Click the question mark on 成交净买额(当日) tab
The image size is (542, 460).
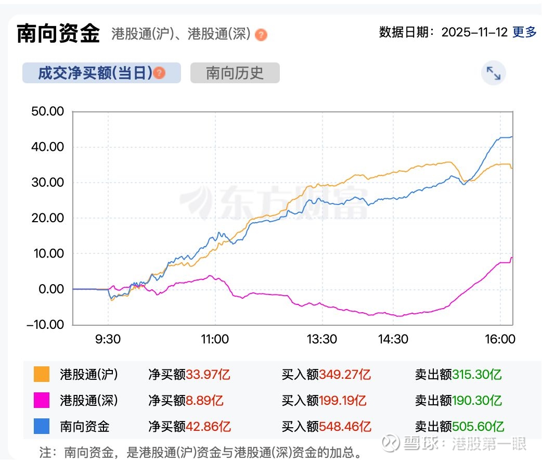coord(160,73)
